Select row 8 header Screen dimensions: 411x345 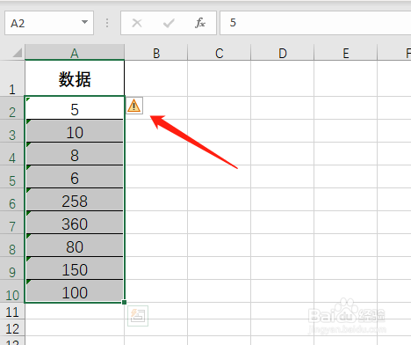(12, 246)
